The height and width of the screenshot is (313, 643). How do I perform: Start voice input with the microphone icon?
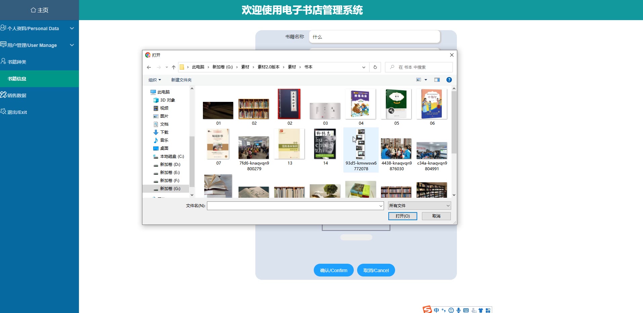459,310
